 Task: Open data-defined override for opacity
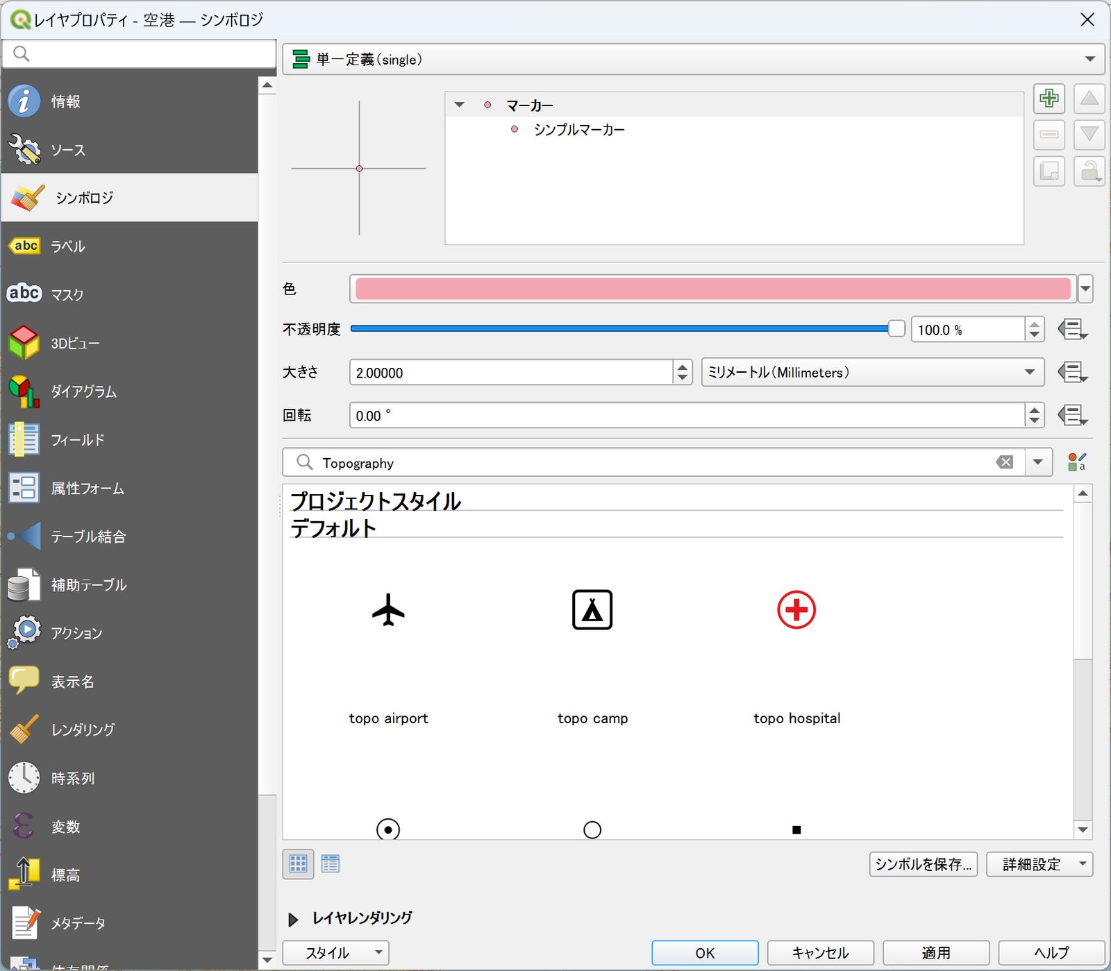point(1072,330)
